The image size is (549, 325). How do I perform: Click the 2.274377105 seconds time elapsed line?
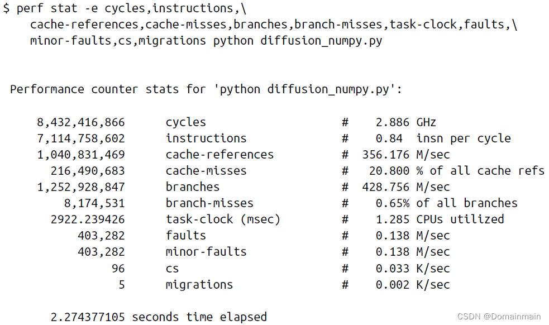tap(159, 317)
